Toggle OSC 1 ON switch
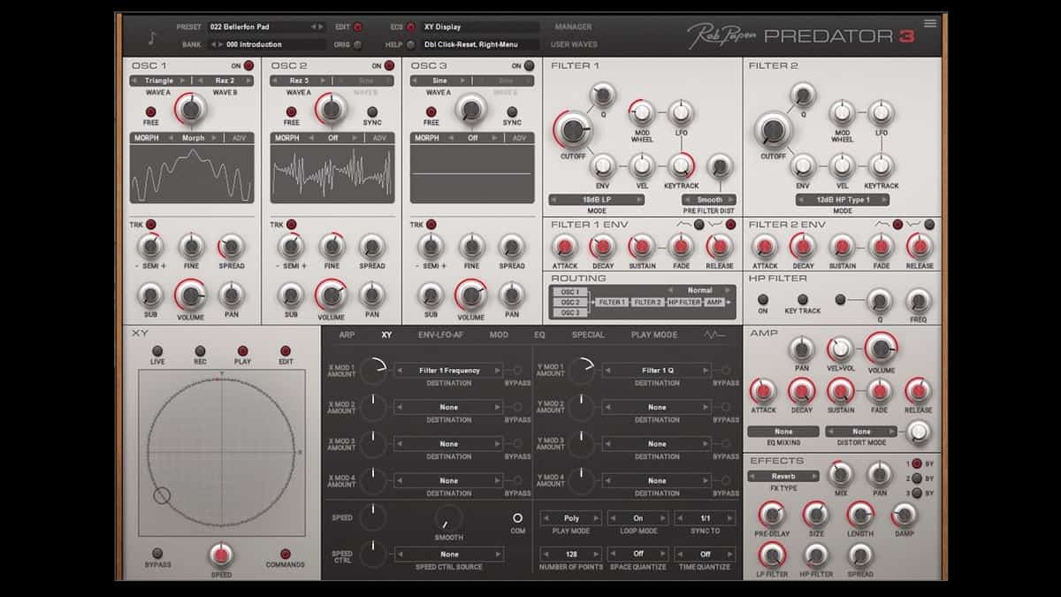Screen dimensions: 1061x597 coord(248,65)
